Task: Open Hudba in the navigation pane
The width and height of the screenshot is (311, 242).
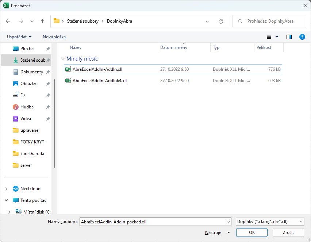Action: pyautogui.click(x=27, y=107)
